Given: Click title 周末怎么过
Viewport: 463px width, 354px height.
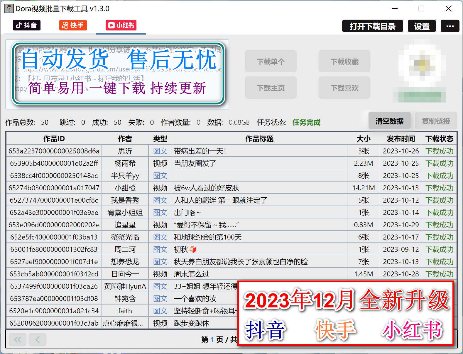Looking at the screenshot, I should pos(191,274).
